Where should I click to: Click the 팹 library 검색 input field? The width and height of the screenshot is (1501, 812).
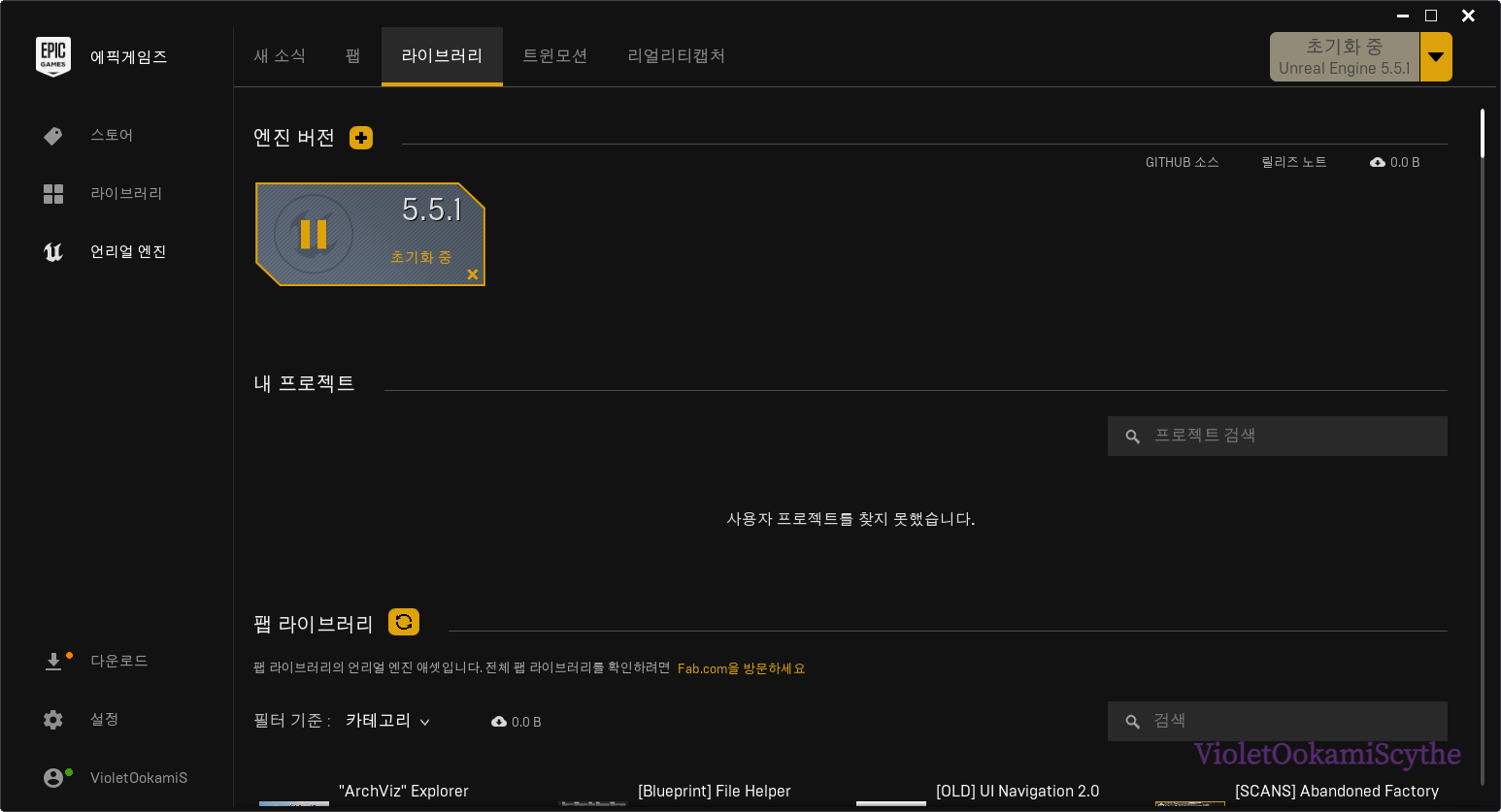[1278, 722]
